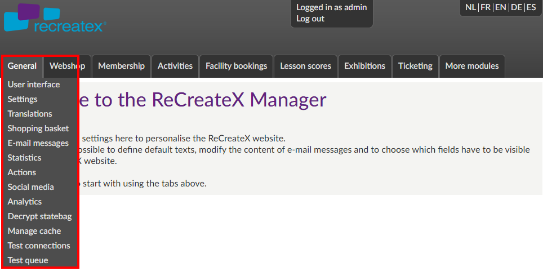Open the Facility bookings tab
Viewport: 543px width, 271px height.
point(236,66)
